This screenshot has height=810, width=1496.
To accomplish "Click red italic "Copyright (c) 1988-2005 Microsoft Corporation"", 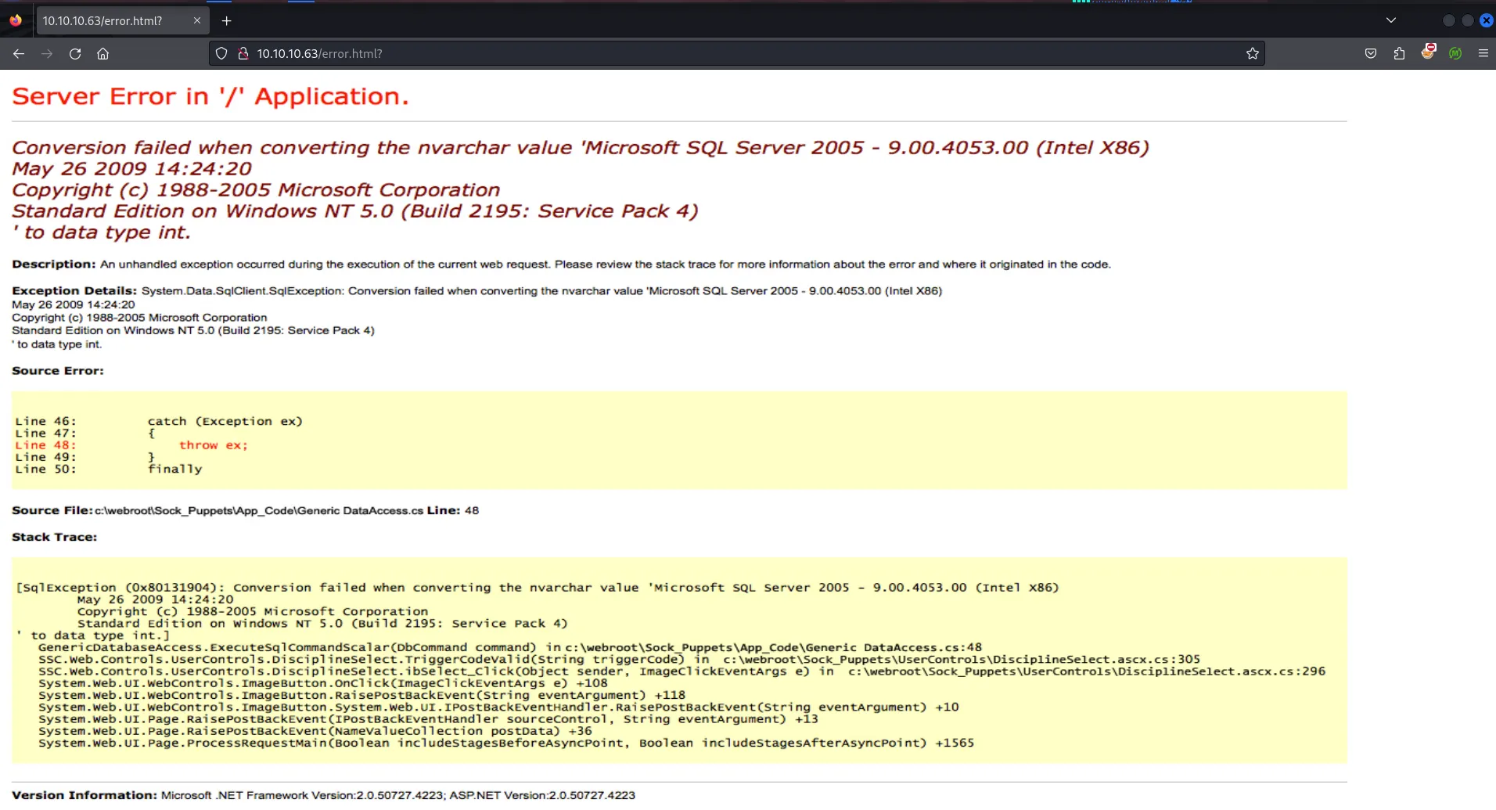I will [256, 189].
